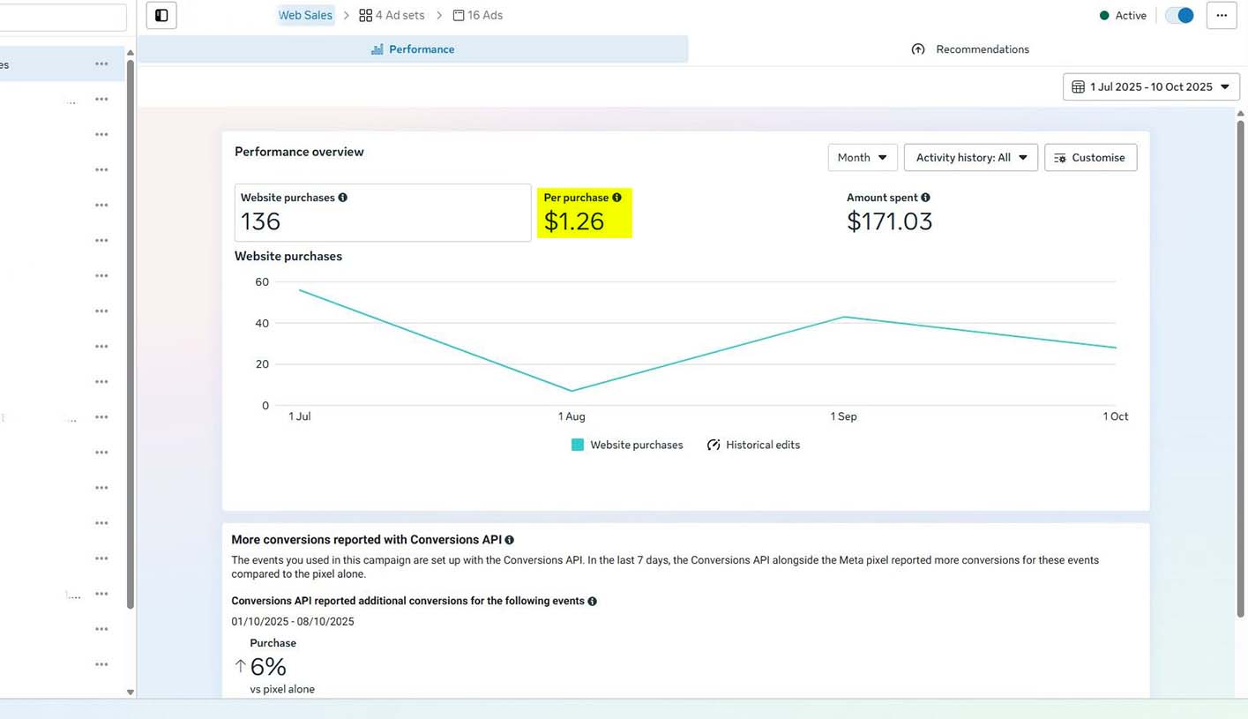Go to Web Sales breadcrumb
The width and height of the screenshot is (1248, 719).
point(305,15)
